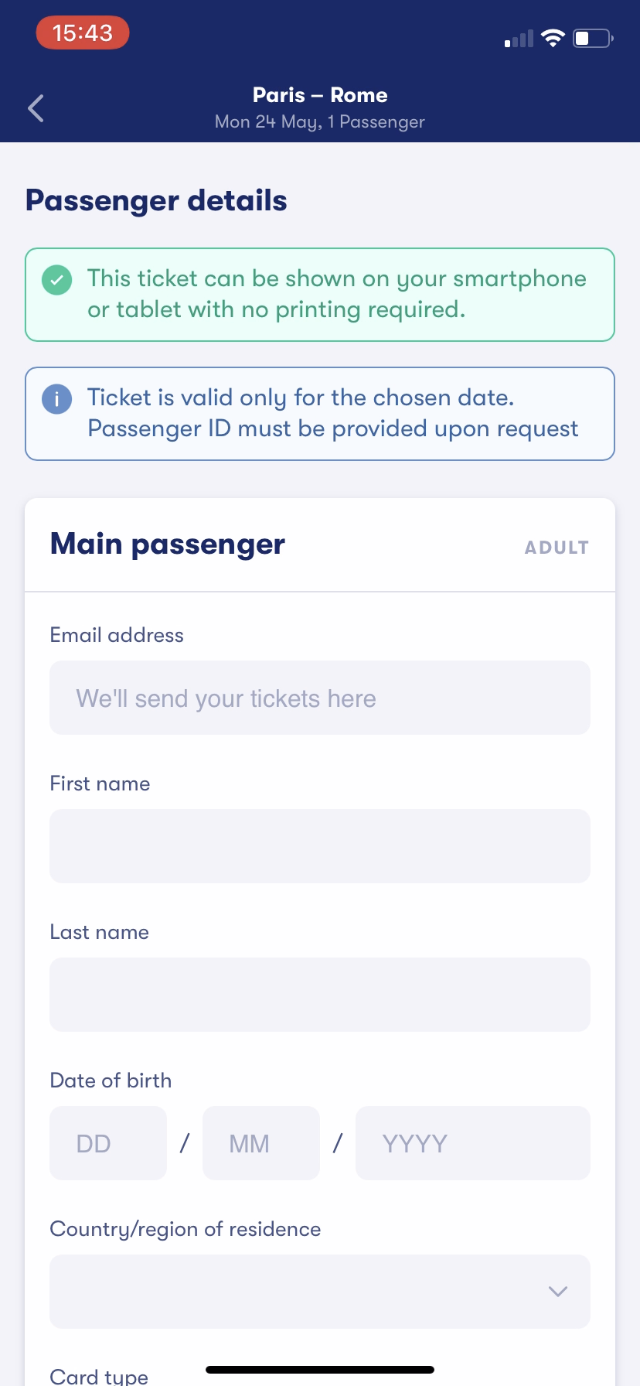
Task: Click the residence dropdown chevron arrow
Action: click(x=558, y=1292)
